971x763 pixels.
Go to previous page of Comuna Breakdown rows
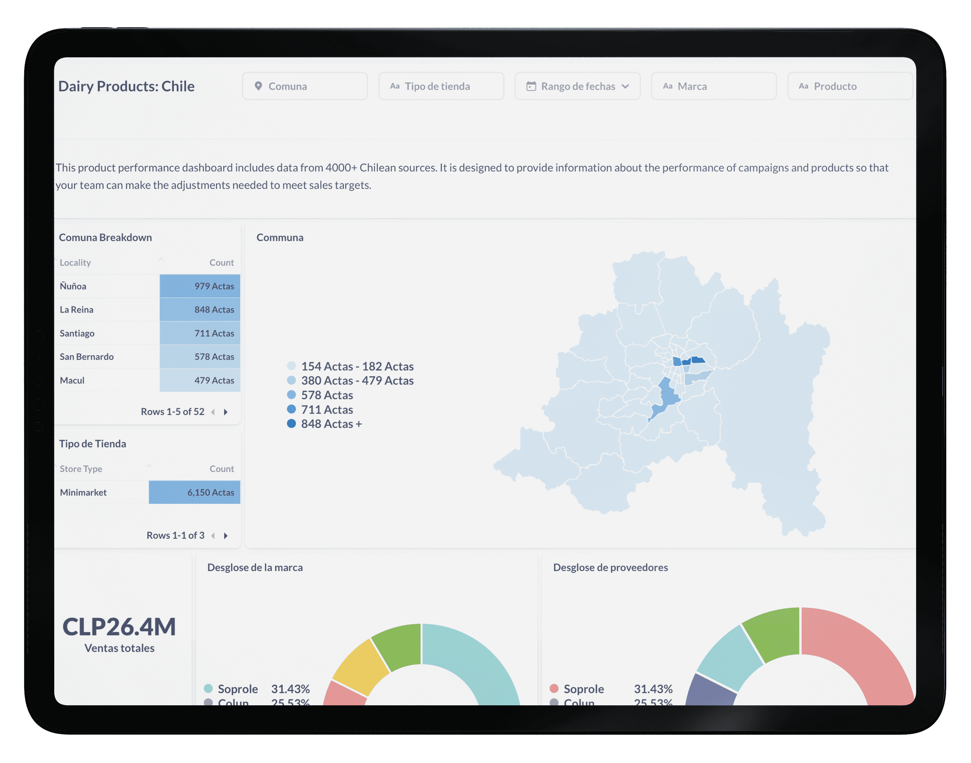(x=213, y=412)
